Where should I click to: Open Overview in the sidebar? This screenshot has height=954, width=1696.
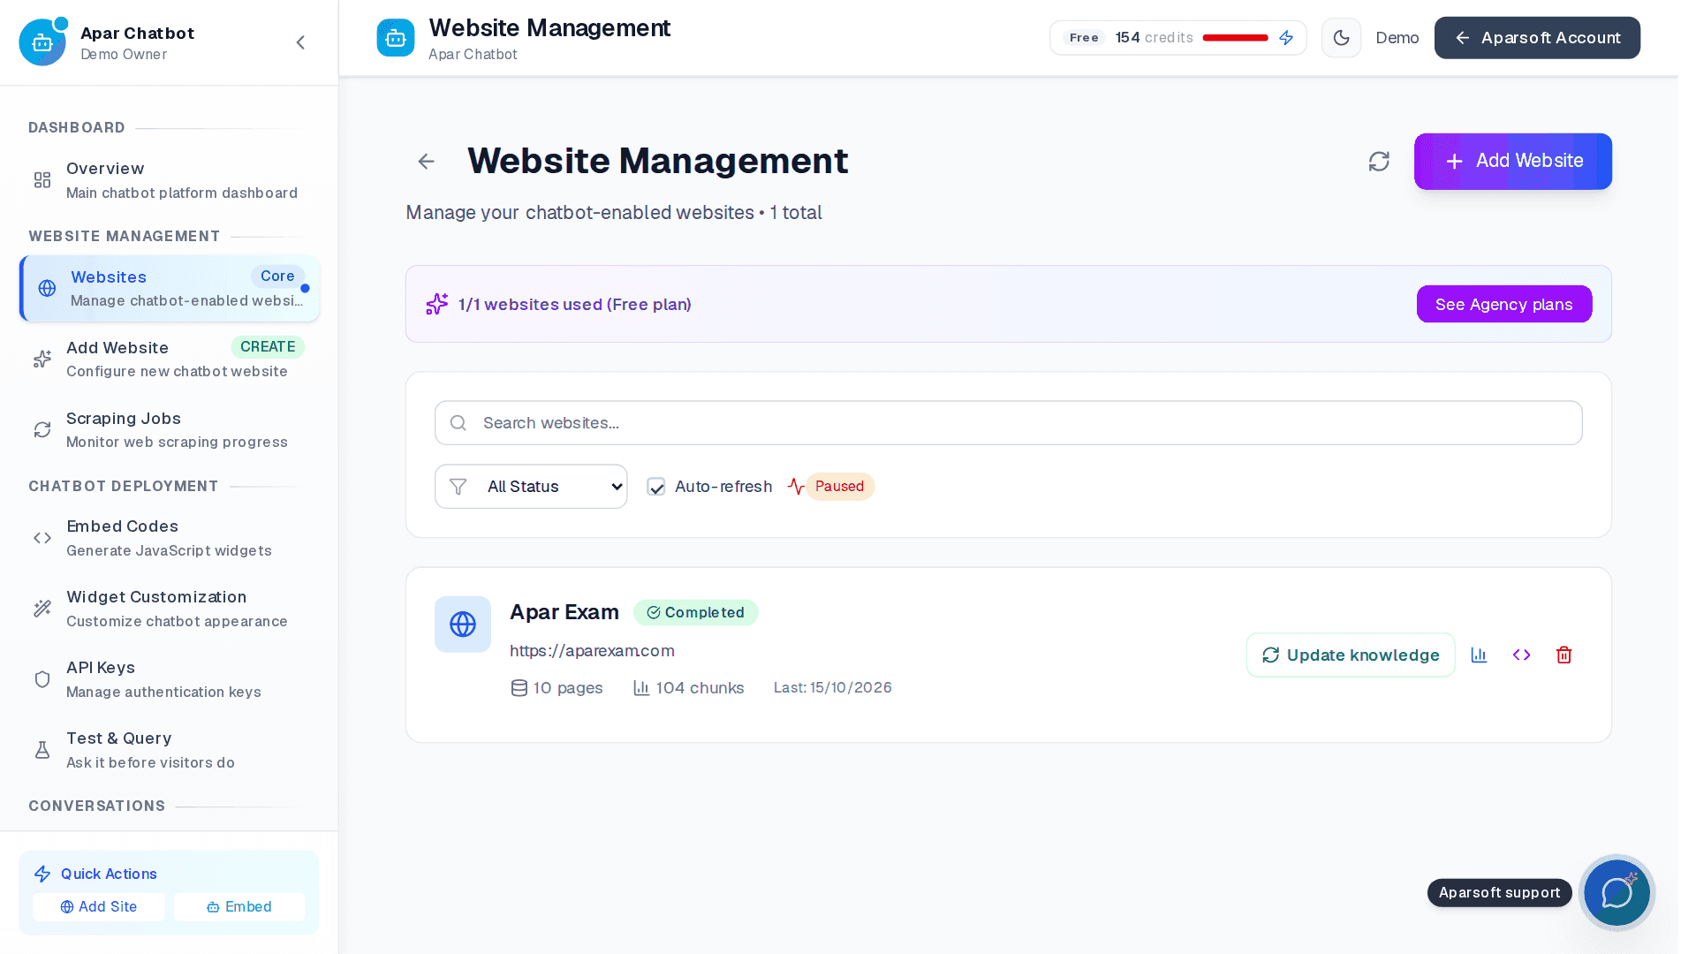tap(170, 180)
